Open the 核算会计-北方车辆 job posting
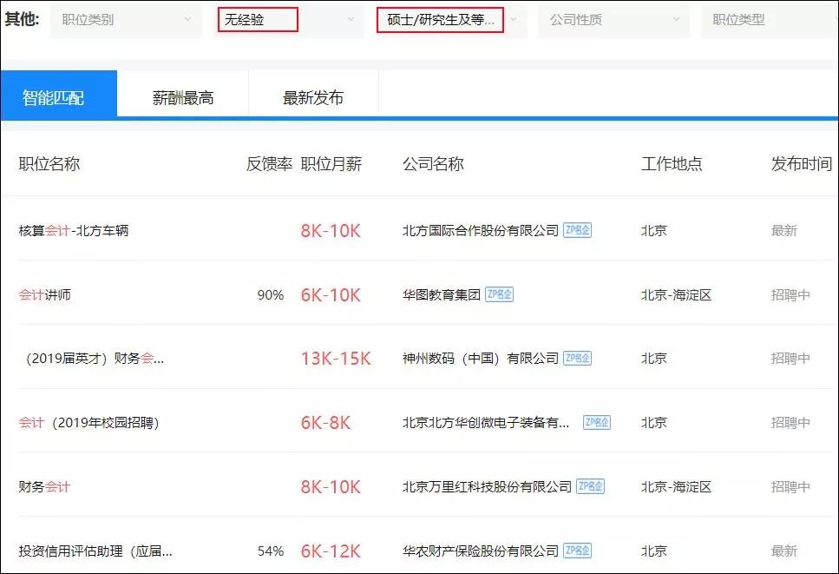The height and width of the screenshot is (574, 839). click(74, 231)
